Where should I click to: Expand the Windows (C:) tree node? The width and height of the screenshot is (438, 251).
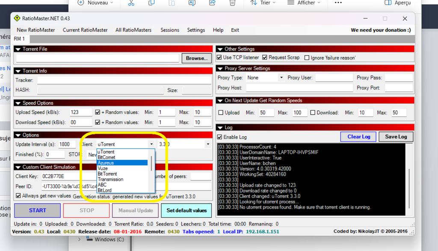point(80,239)
